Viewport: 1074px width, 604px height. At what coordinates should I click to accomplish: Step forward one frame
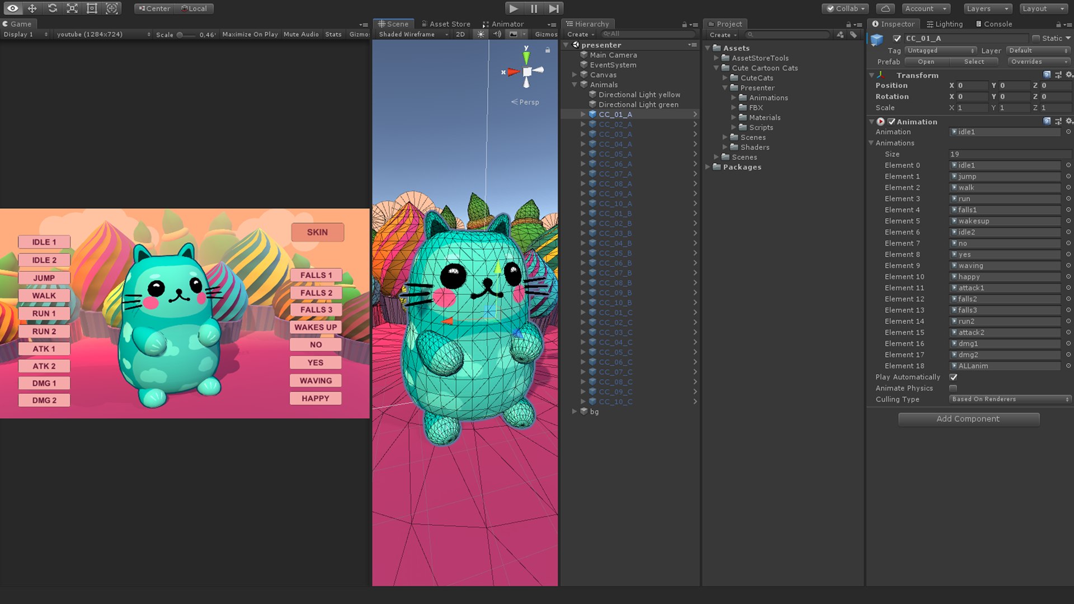pos(554,8)
